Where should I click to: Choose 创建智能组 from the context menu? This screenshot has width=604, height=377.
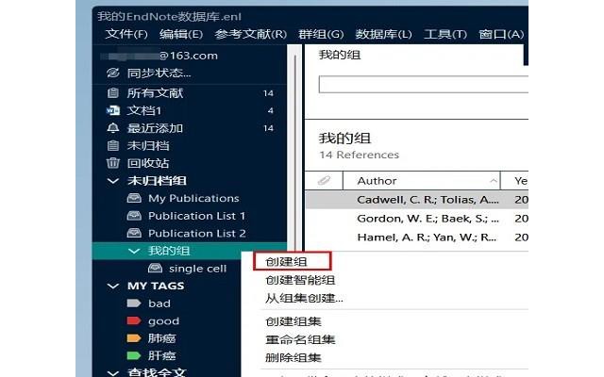[300, 280]
